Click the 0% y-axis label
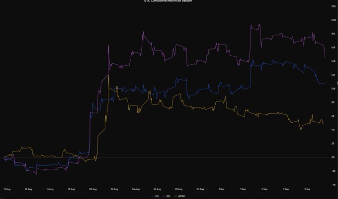This screenshot has width=338, height=199. point(334,157)
